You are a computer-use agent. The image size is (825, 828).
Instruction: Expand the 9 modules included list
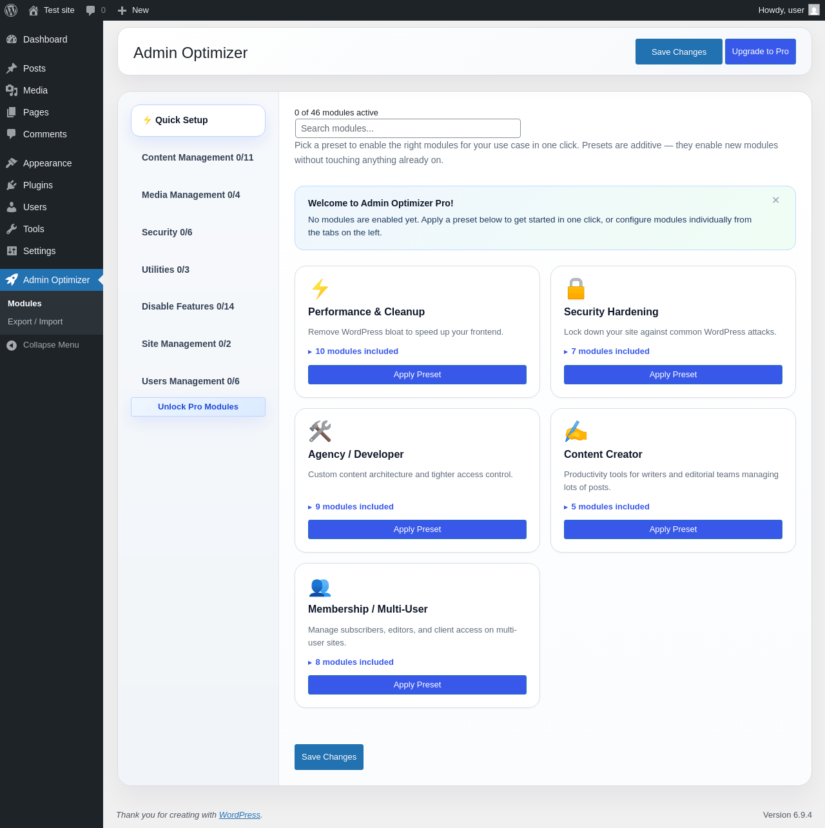pyautogui.click(x=351, y=507)
